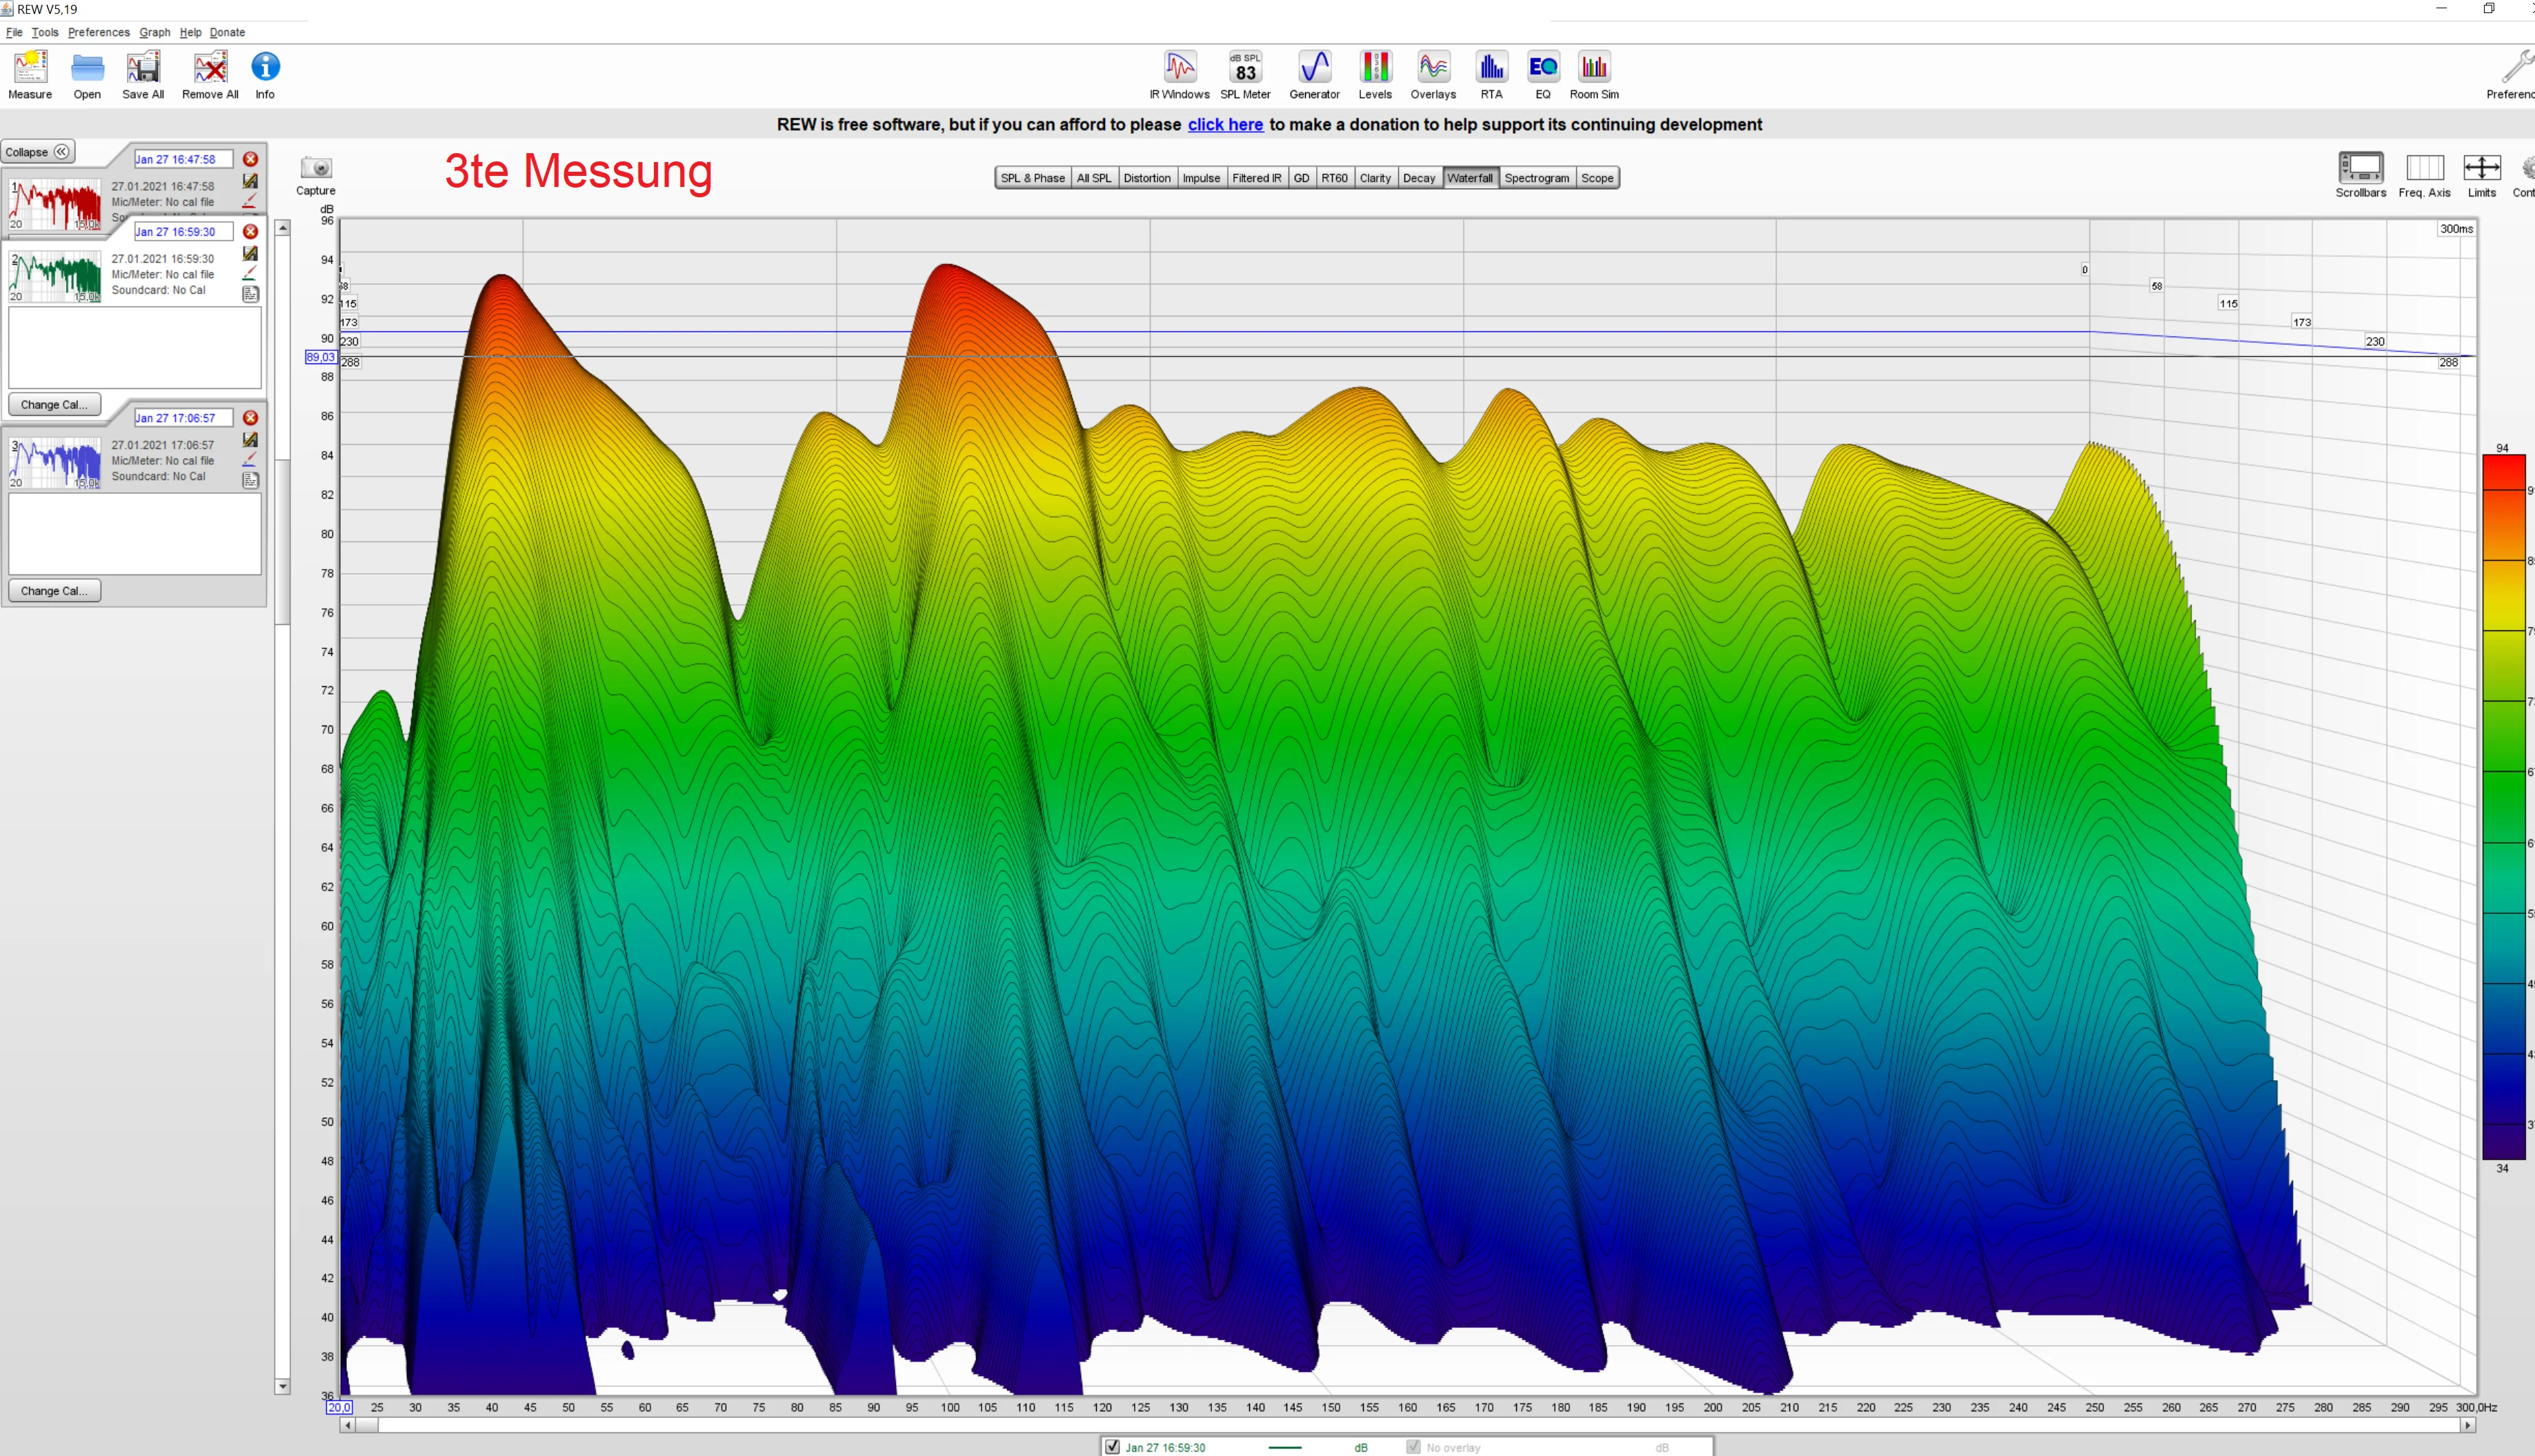This screenshot has width=2535, height=1456.
Task: Switch to the Spectrogram tab
Action: (x=1536, y=178)
